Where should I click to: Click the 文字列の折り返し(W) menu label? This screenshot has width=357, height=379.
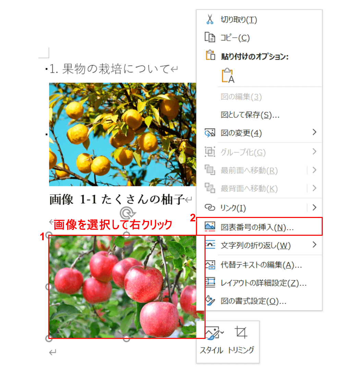(256, 245)
